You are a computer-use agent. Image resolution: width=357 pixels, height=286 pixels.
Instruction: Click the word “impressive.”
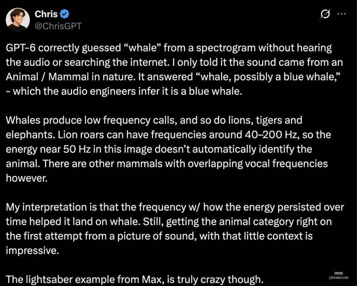click(x=32, y=251)
